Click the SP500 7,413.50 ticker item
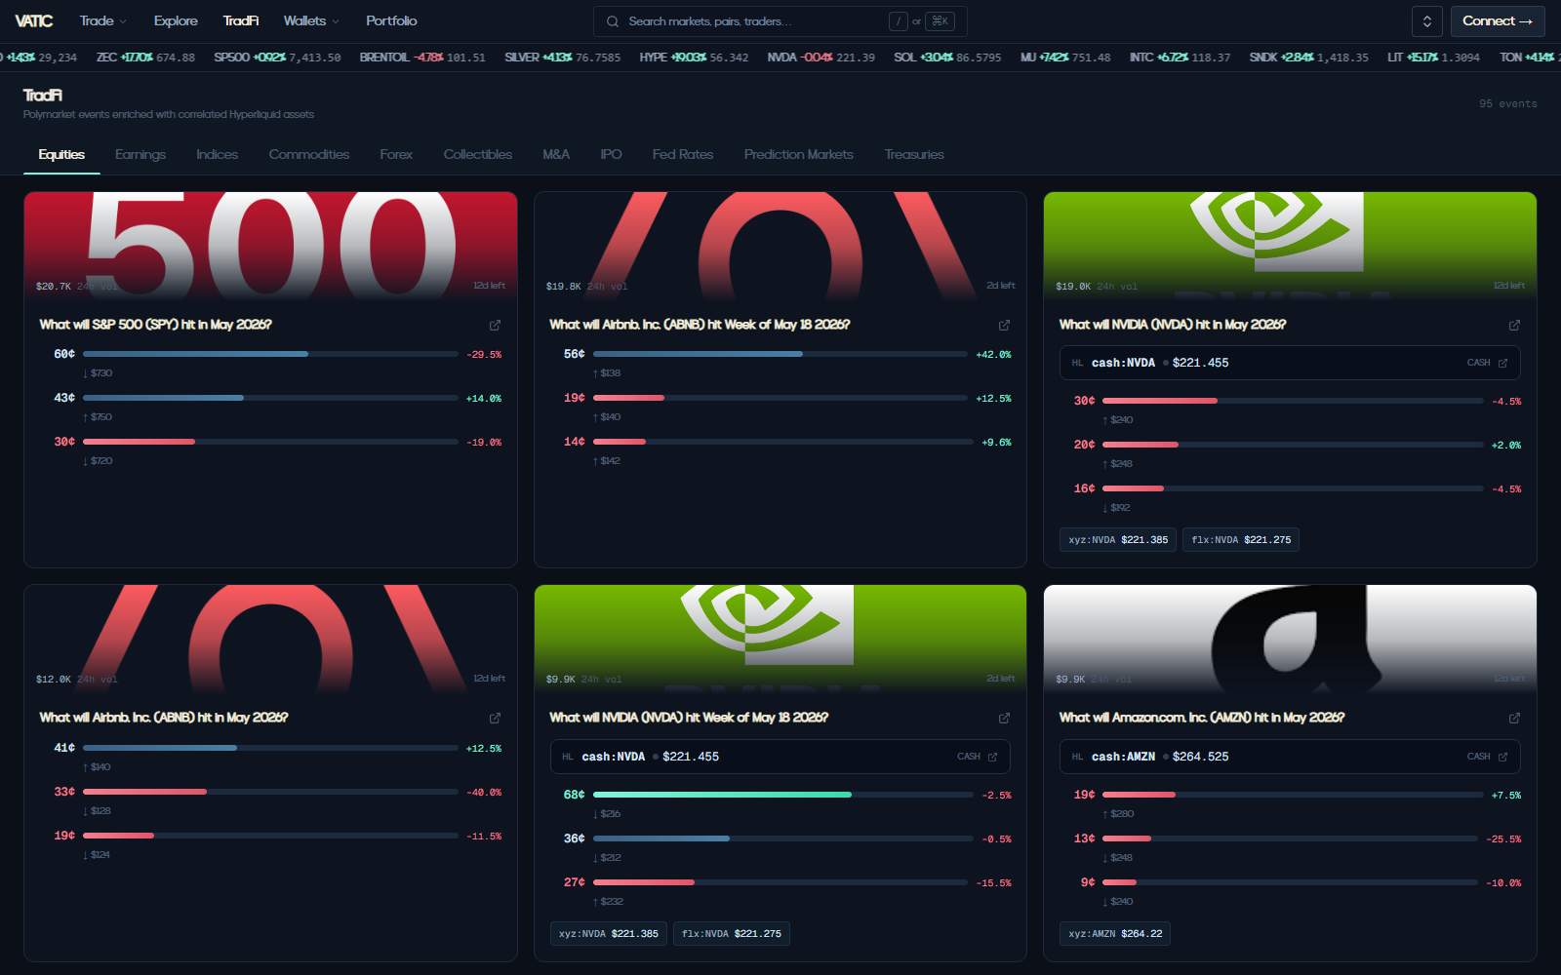The height and width of the screenshot is (975, 1561). click(277, 58)
